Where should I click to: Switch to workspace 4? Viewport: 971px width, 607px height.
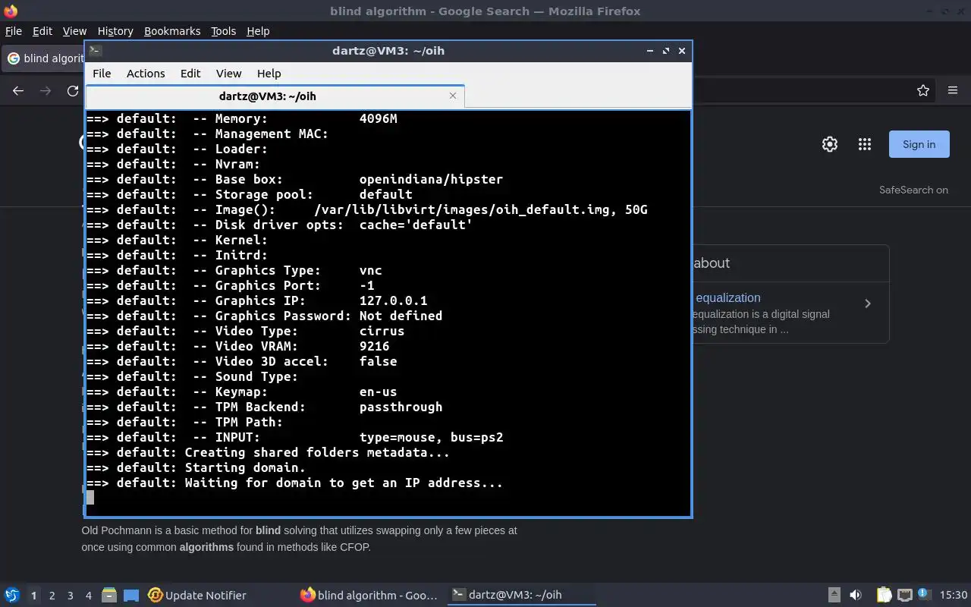(x=88, y=596)
